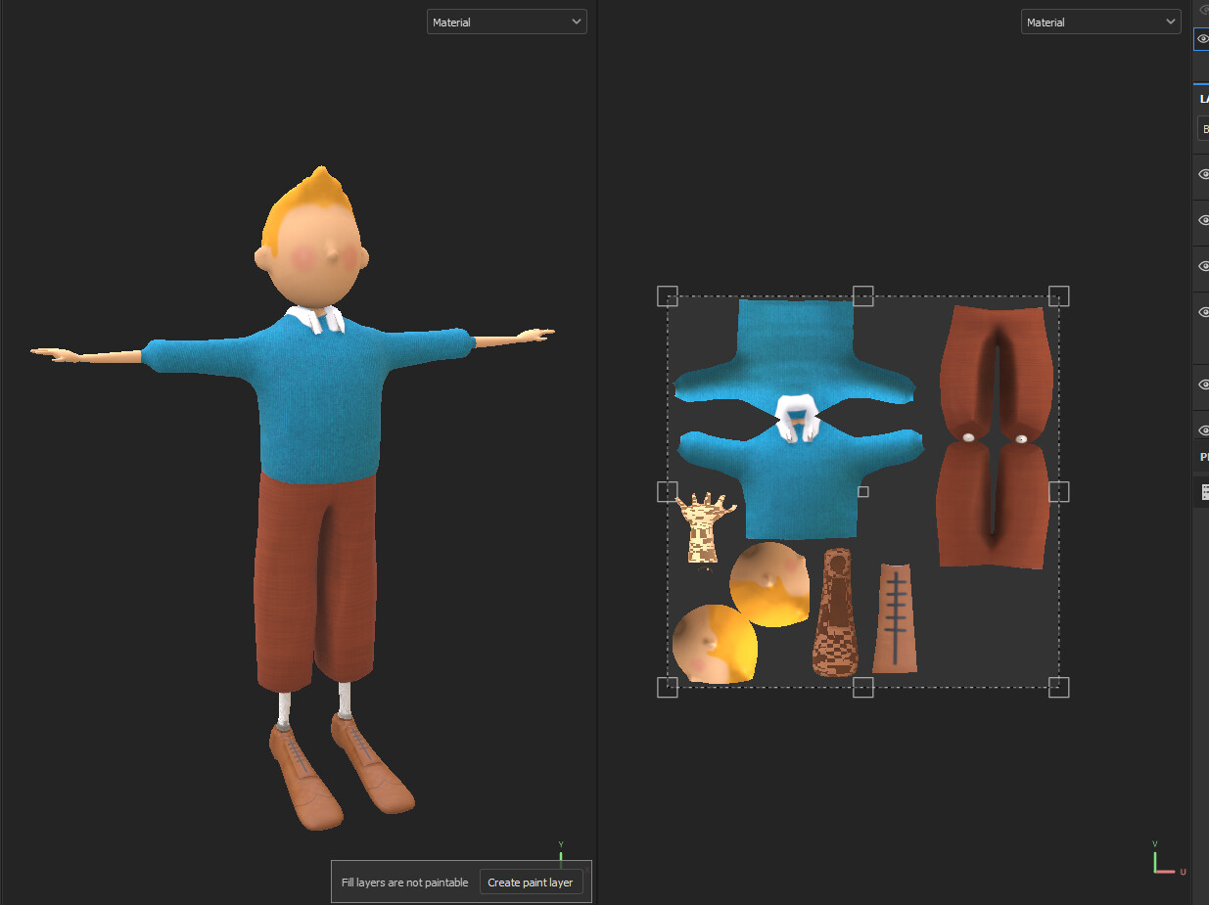Select the middle-left UV transform handle
The image size is (1209, 905).
point(667,491)
